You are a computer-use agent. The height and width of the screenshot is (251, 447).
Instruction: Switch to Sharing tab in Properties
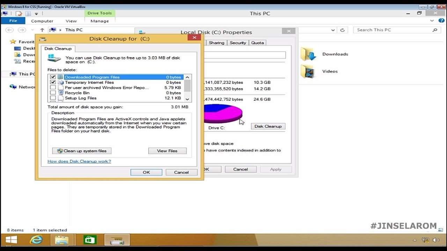coord(217,43)
